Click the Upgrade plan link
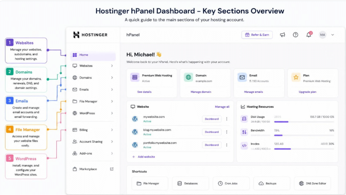 (x=307, y=92)
